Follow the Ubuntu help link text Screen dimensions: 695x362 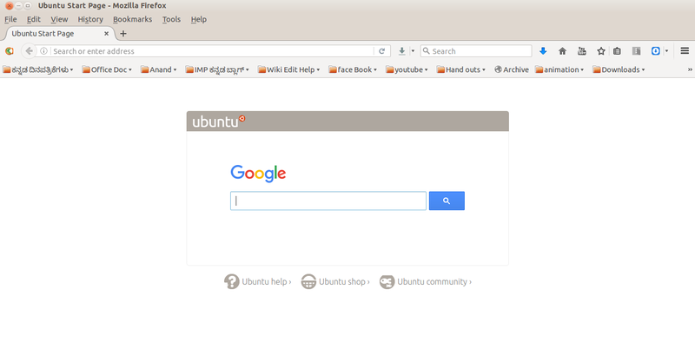click(x=265, y=282)
